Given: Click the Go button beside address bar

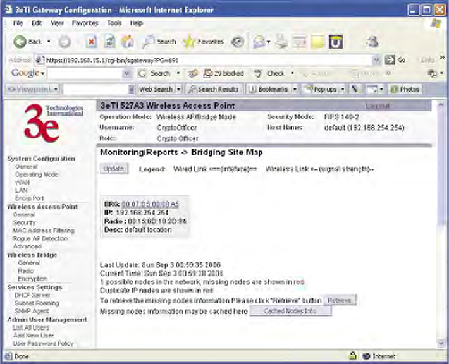Looking at the screenshot, I should (x=395, y=60).
